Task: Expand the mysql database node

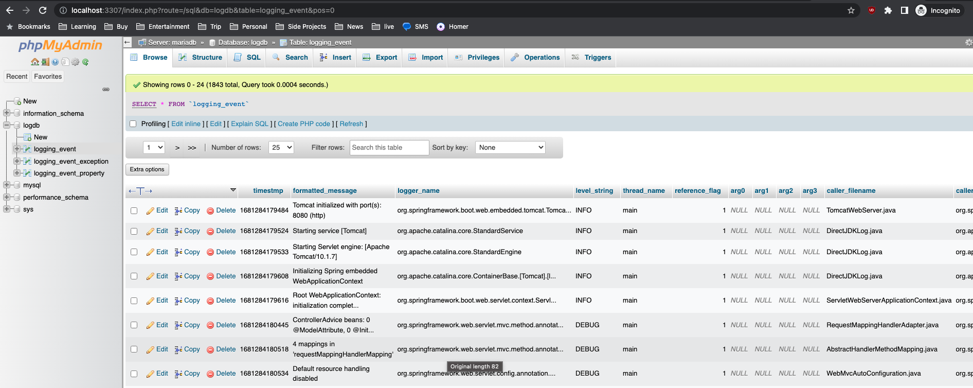Action: pyautogui.click(x=7, y=185)
